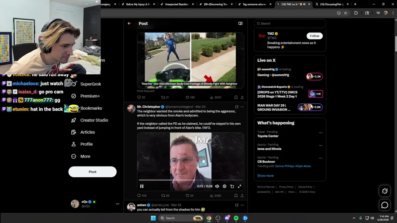The image size is (397, 223).
Task: Open more options on Mr. Christopher's reply
Action: (242, 107)
